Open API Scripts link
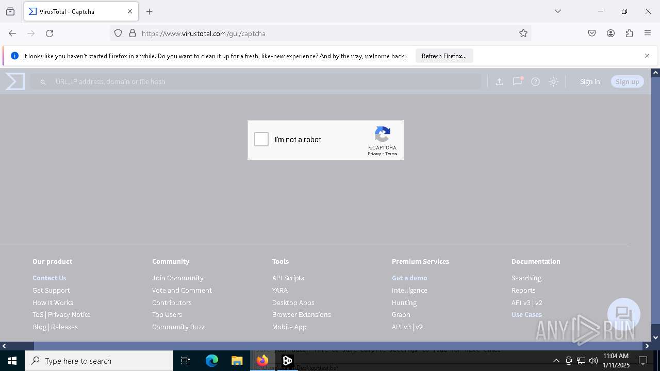Screen dimensions: 660x371 [x=288, y=278]
